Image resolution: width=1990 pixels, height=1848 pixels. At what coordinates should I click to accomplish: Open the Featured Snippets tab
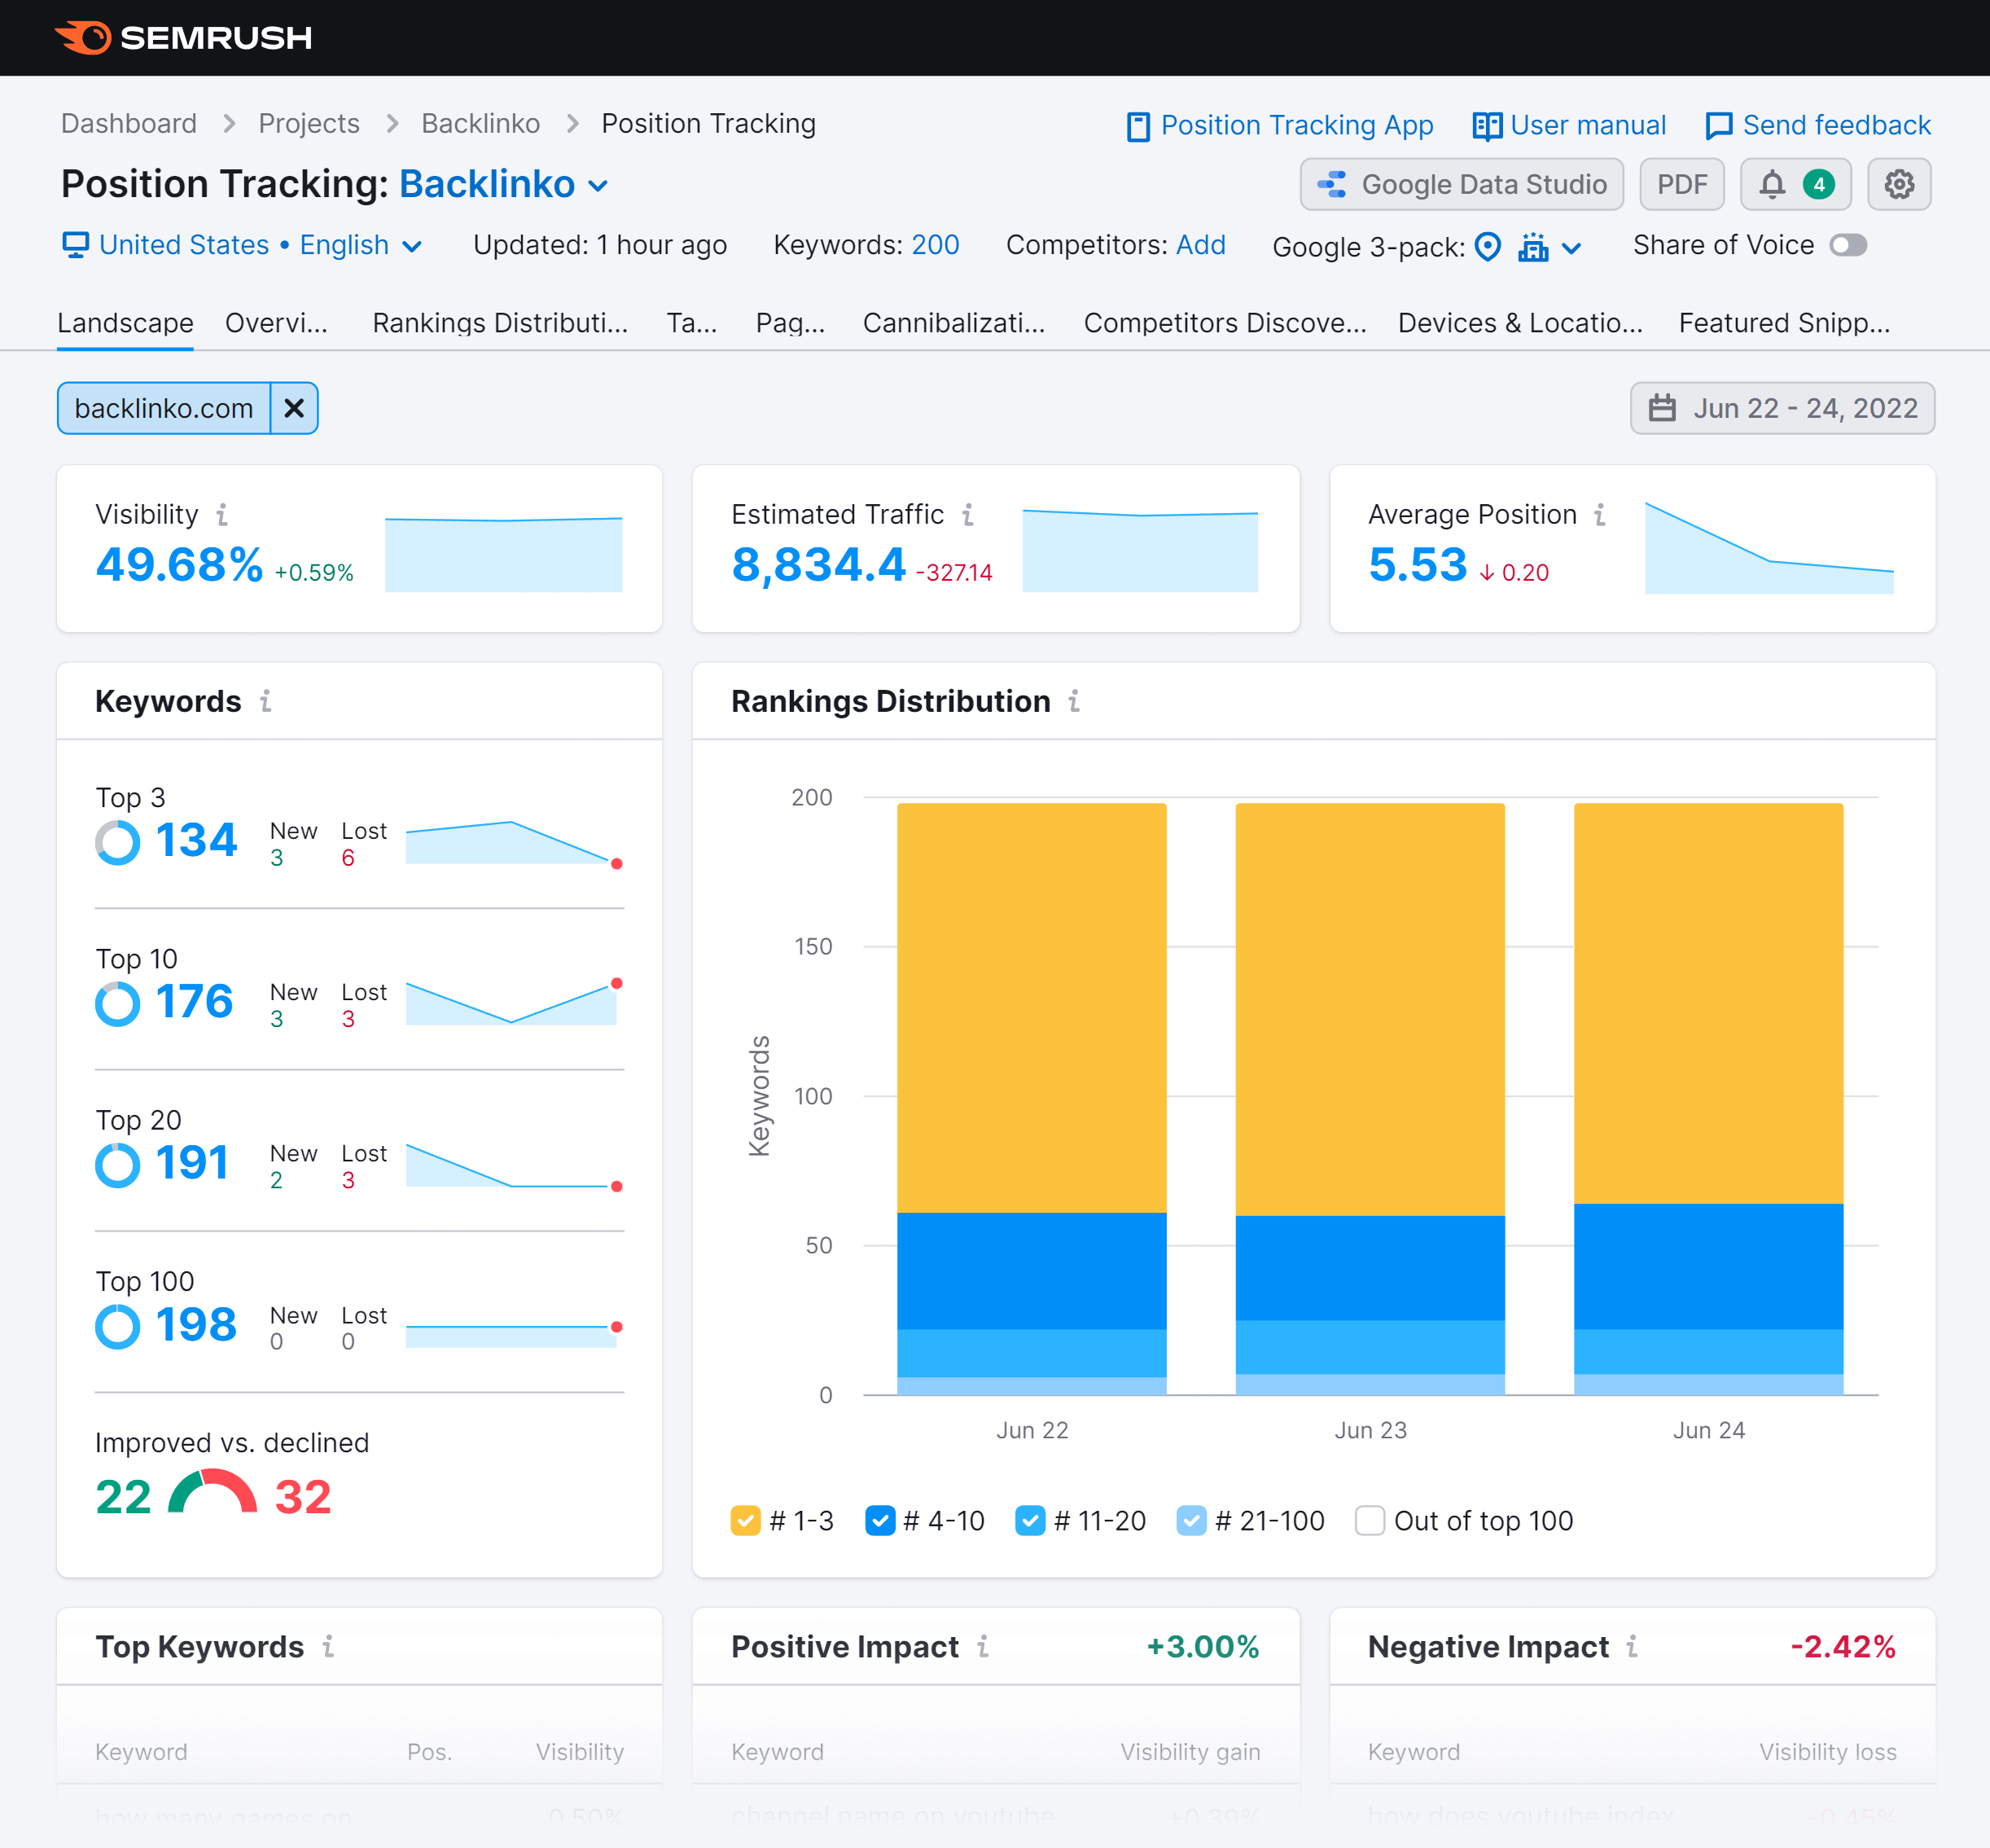tap(1784, 323)
